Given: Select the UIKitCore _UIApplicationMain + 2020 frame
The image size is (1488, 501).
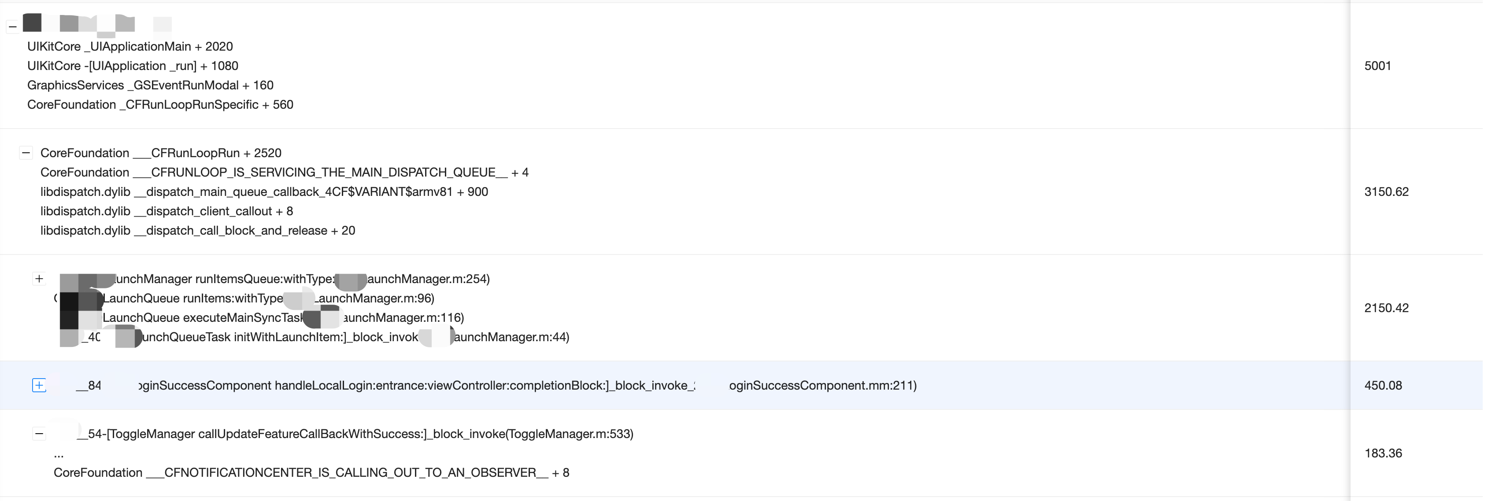Looking at the screenshot, I should pyautogui.click(x=130, y=47).
